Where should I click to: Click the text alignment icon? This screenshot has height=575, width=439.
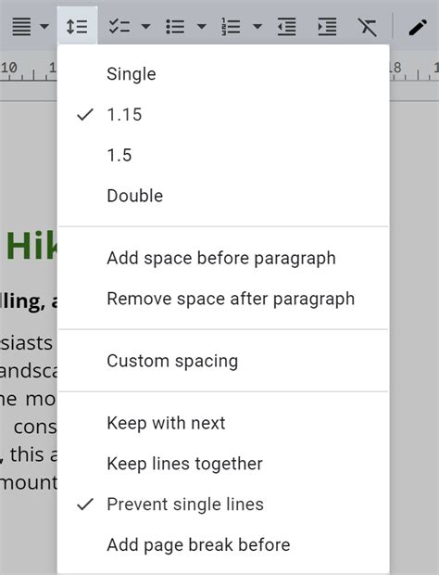[x=21, y=27]
